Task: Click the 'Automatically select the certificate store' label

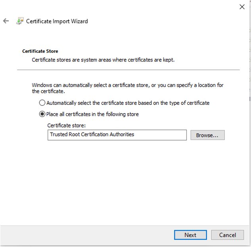Action: pyautogui.click(x=128, y=103)
